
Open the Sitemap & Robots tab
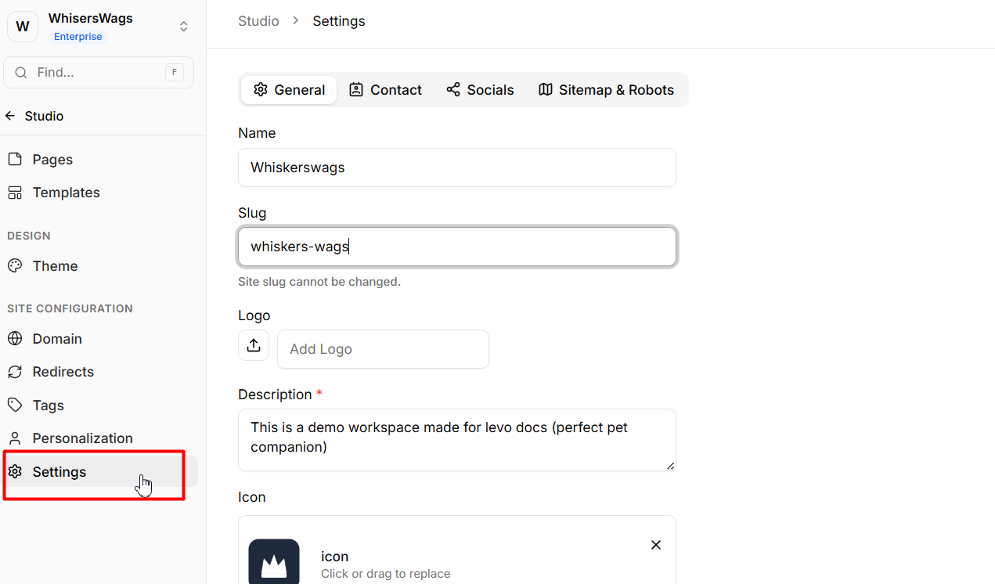click(606, 90)
